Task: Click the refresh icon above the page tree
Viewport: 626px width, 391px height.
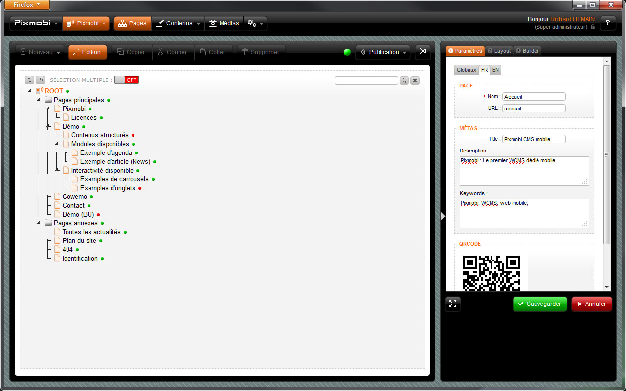Action: point(40,80)
